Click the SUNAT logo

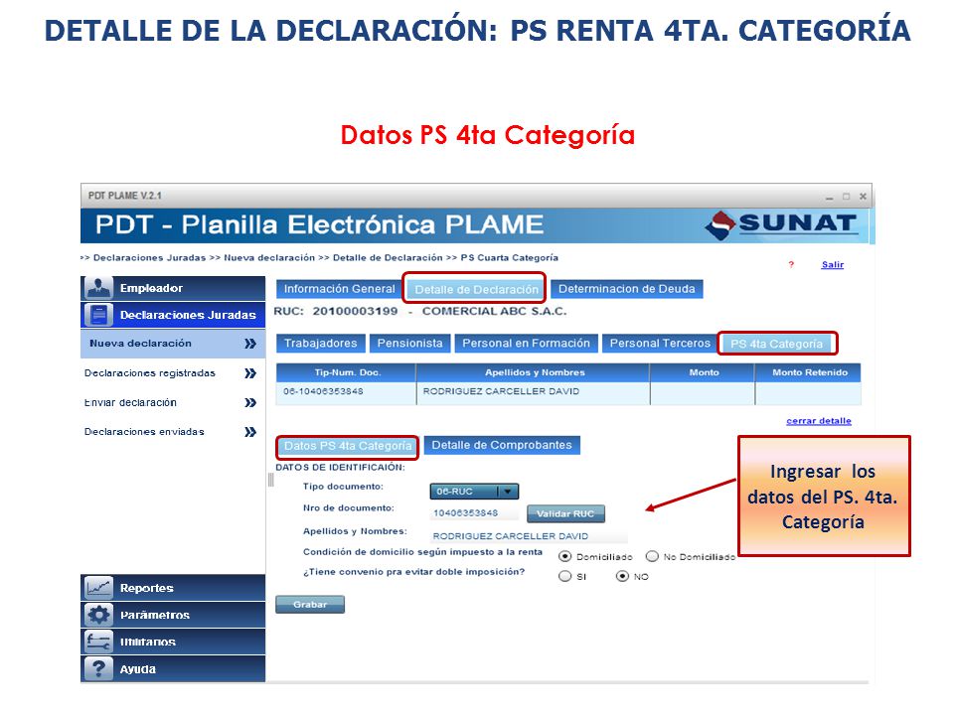click(782, 224)
